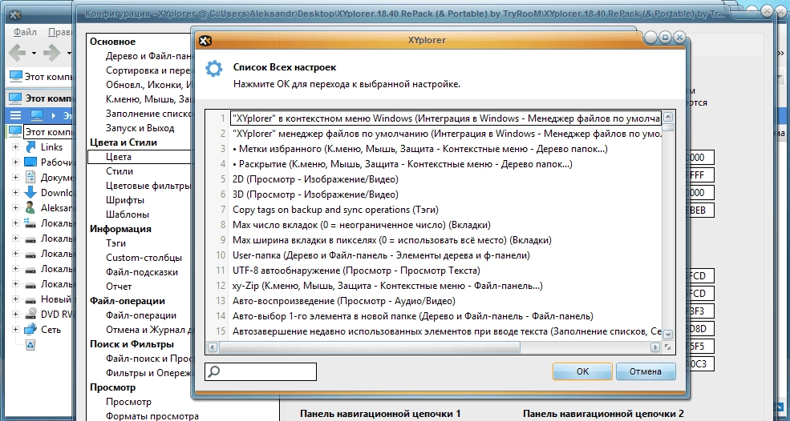Click OK in the settings list dialog
The height and width of the screenshot is (421, 790).
582,371
